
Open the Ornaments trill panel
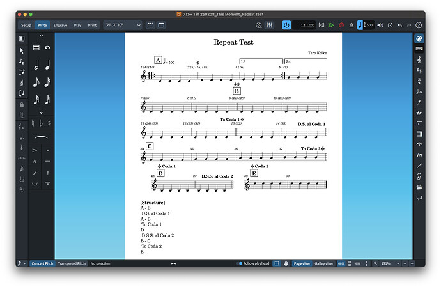419,113
